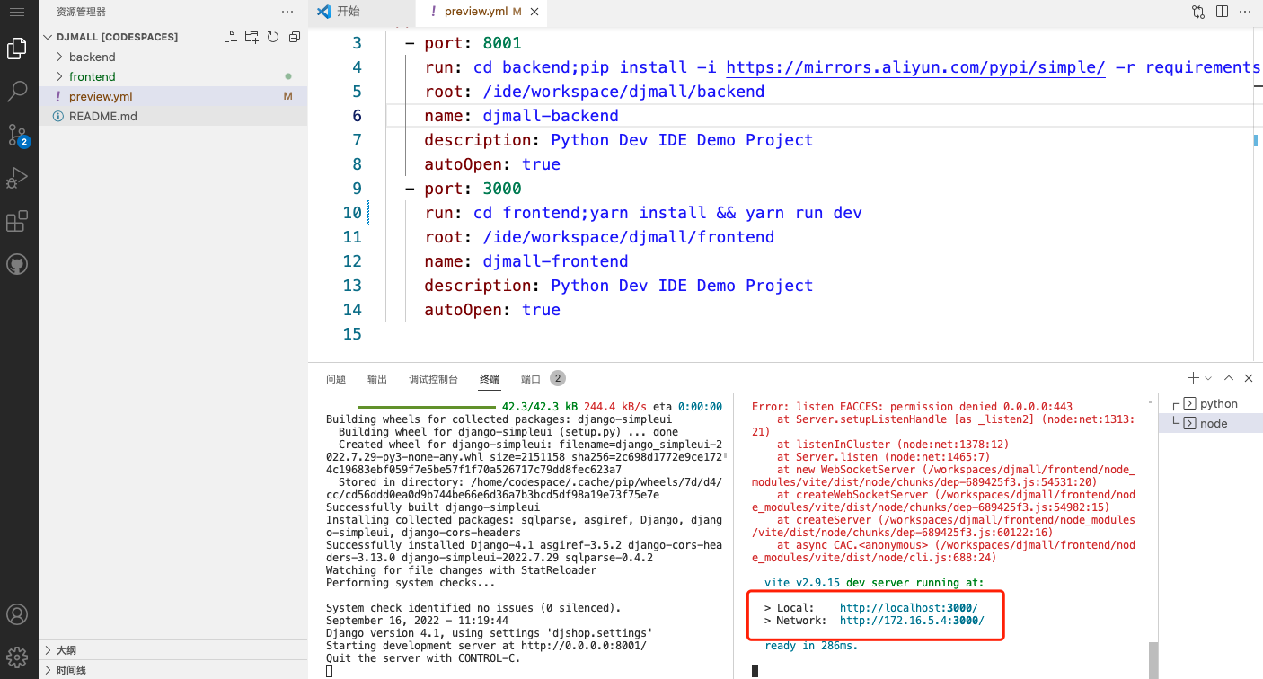
Task: Open README.md in the file explorer
Action: (x=172, y=116)
